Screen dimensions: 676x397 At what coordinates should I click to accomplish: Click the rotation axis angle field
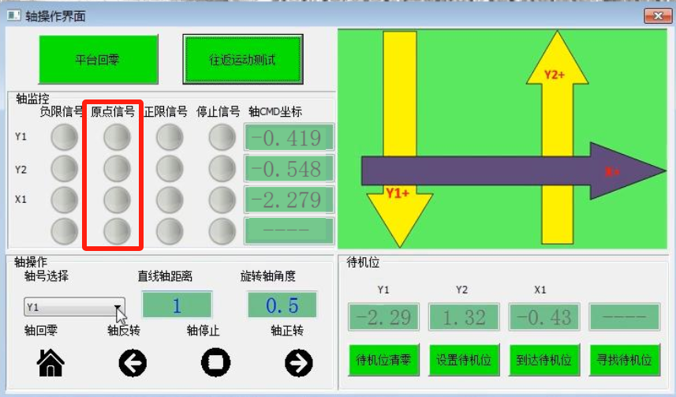(282, 305)
